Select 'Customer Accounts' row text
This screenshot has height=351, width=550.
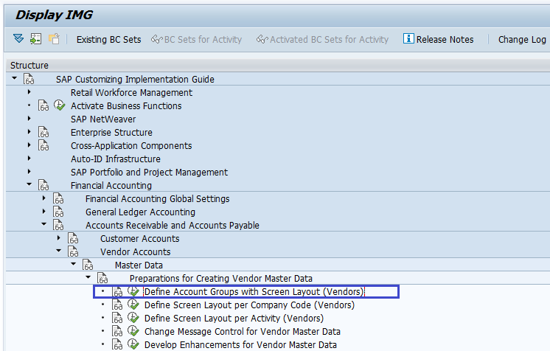click(x=139, y=239)
